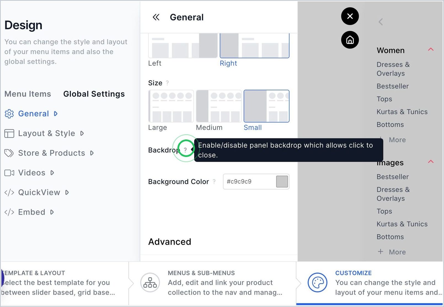The image size is (444, 307).
Task: Click the black home icon button
Action: (350, 40)
